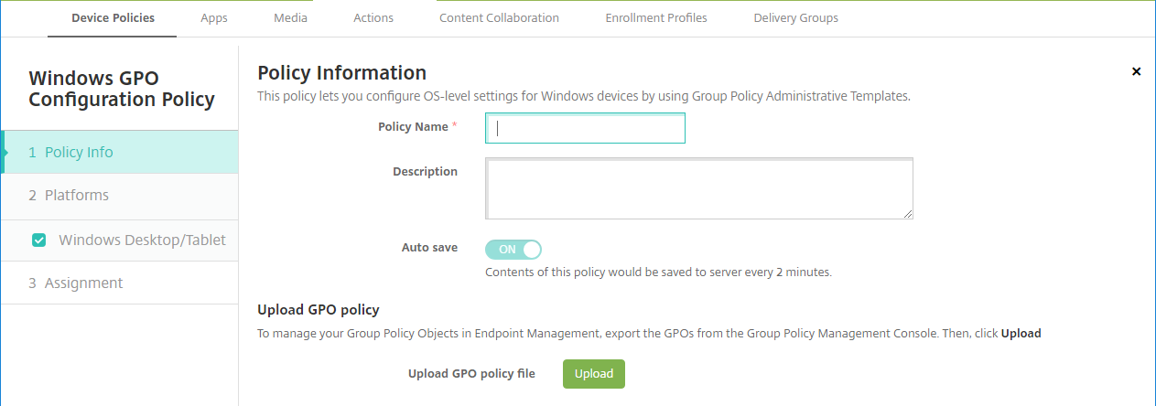Select the Content Collaboration tab
The height and width of the screenshot is (406, 1156).
click(499, 17)
